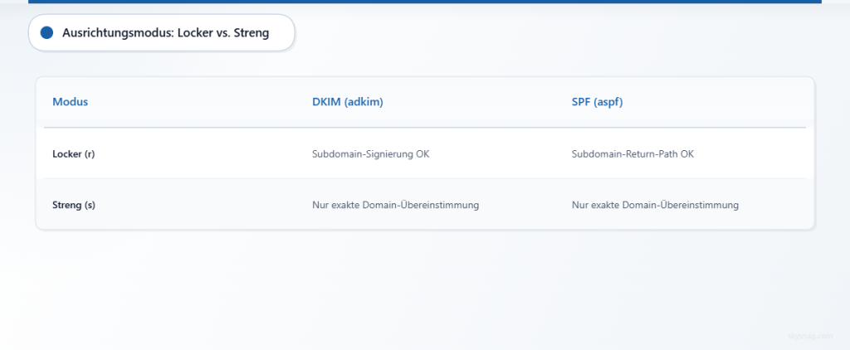This screenshot has height=350, width=850.
Task: Click SPF cell 'Nur exakte Domain-Übereinstimmung'
Action: (655, 206)
